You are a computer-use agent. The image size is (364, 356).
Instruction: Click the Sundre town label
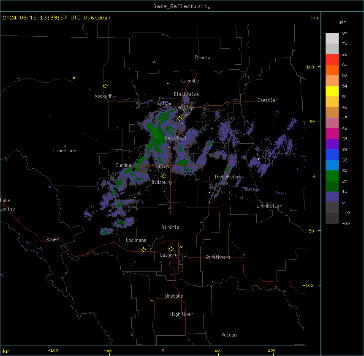click(123, 165)
